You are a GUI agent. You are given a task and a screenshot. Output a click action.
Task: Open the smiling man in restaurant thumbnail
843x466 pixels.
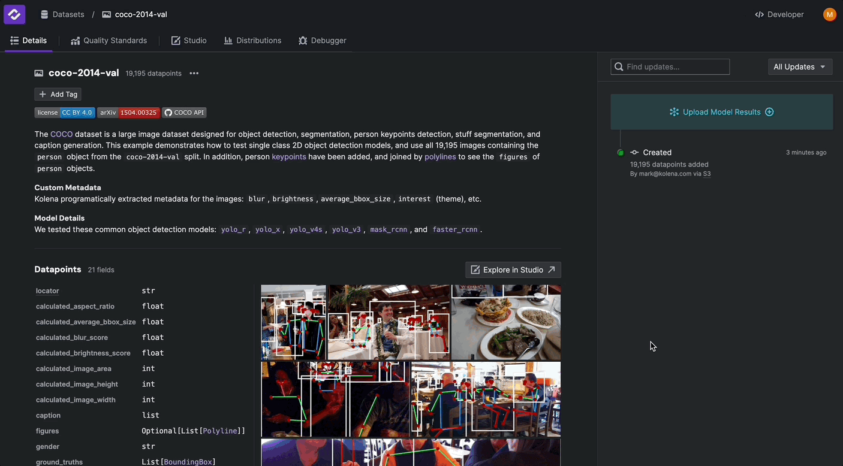coord(389,322)
